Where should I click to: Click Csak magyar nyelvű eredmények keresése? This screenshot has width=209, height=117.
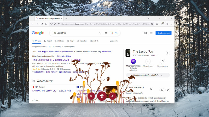pyautogui.click(x=55, y=51)
